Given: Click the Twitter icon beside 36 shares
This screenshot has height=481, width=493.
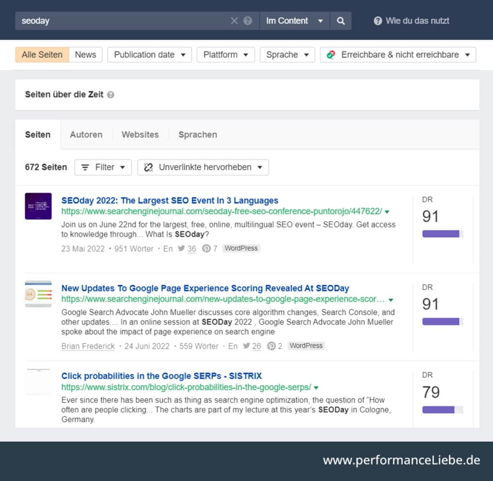Looking at the screenshot, I should pos(181,249).
